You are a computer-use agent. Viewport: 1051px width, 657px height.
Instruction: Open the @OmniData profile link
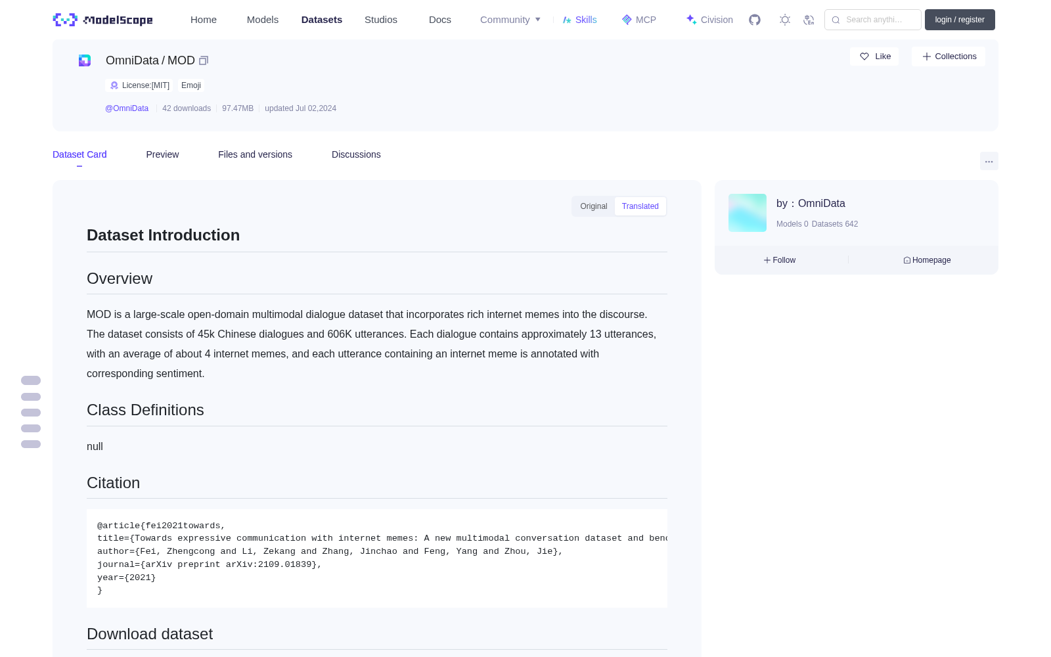[127, 108]
